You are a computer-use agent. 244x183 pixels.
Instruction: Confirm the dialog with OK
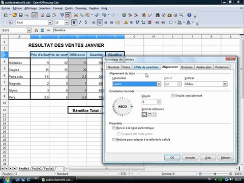click(x=172, y=158)
